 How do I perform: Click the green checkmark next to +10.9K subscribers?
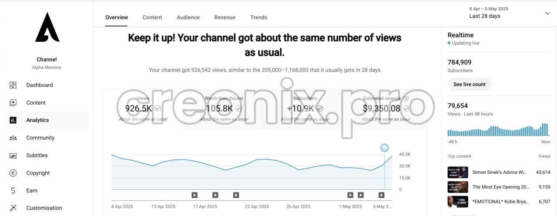[x=320, y=108]
